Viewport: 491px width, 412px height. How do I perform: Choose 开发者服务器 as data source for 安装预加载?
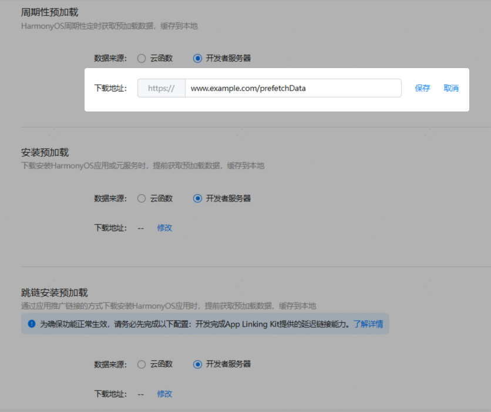197,198
